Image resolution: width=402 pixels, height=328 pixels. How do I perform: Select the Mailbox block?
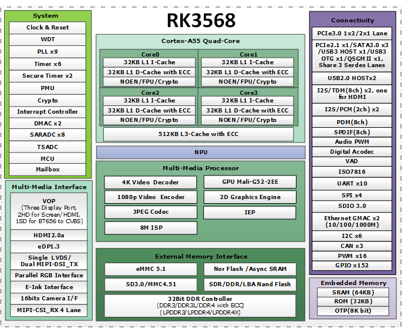pos(48,170)
